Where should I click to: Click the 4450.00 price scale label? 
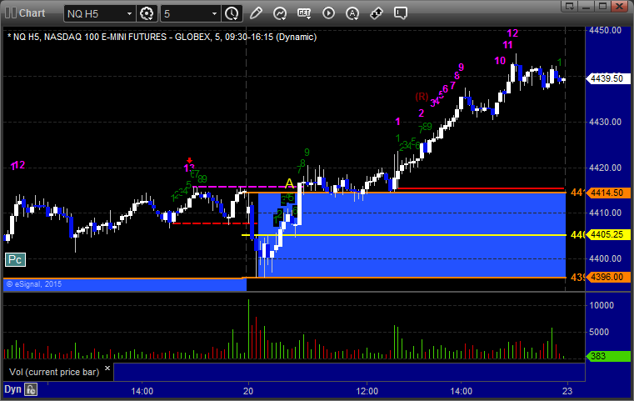(x=606, y=30)
